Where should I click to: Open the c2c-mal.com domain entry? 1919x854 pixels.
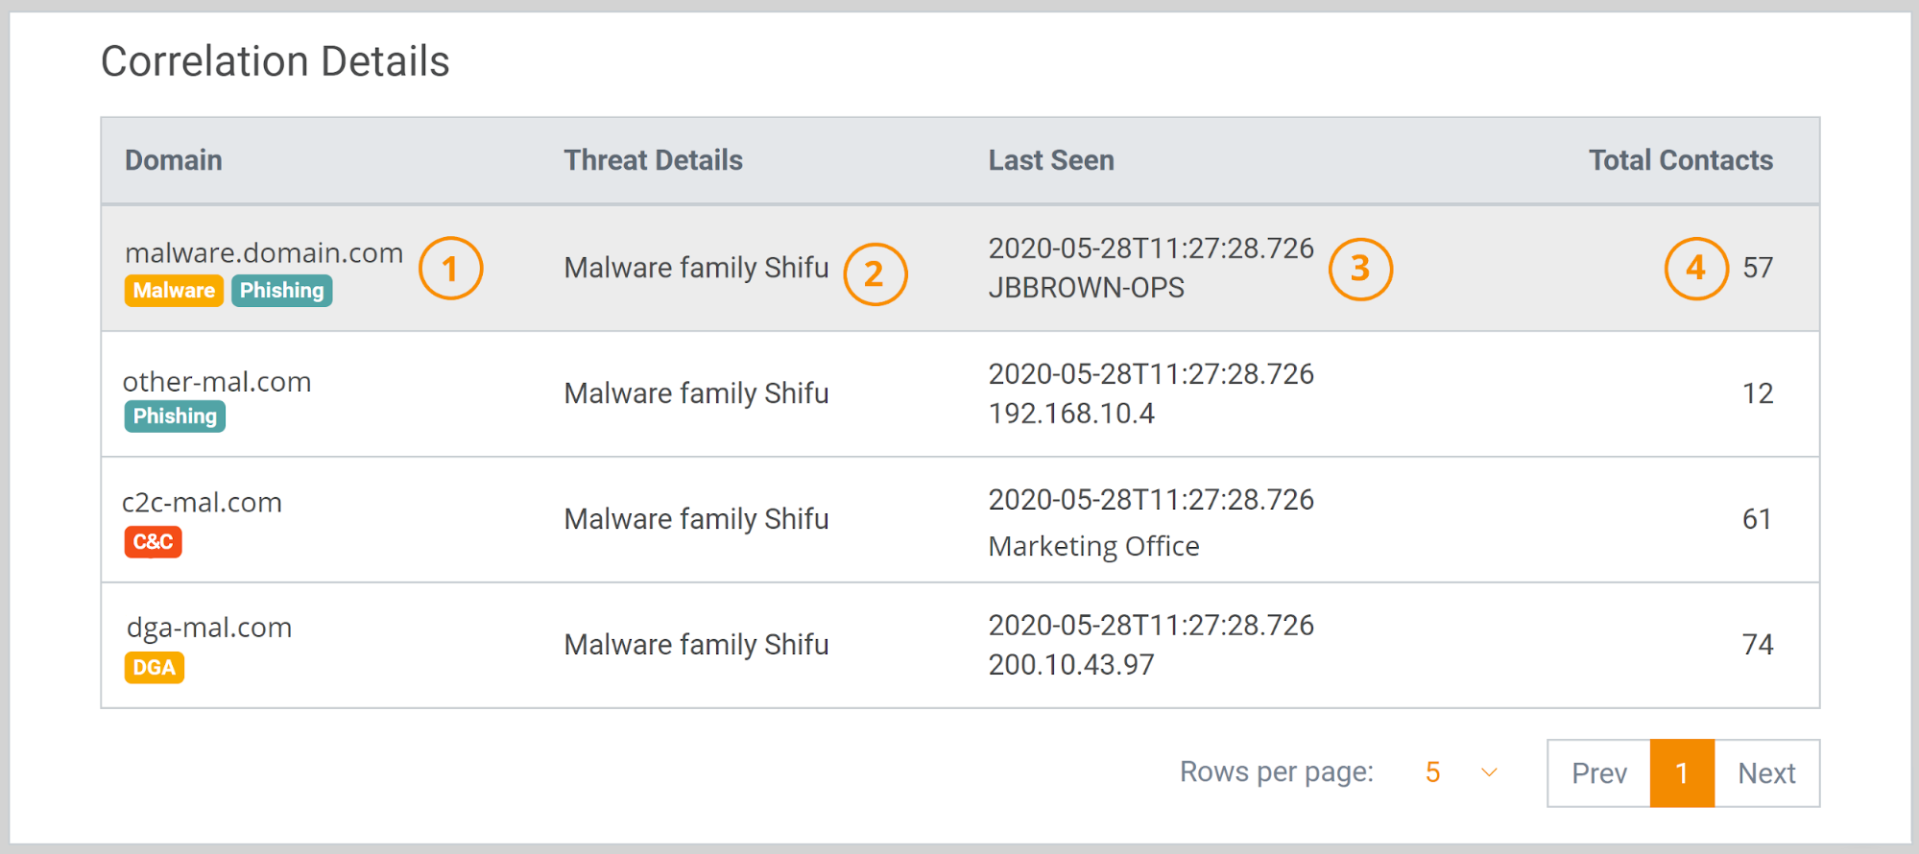click(203, 503)
